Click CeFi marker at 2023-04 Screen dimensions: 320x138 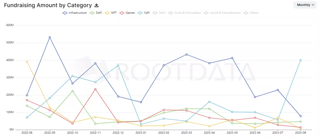pos(209,102)
